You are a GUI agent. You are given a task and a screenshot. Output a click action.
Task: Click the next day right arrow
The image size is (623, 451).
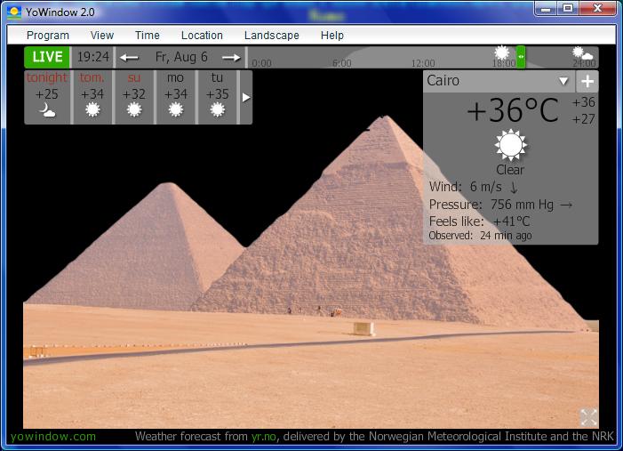(x=231, y=58)
